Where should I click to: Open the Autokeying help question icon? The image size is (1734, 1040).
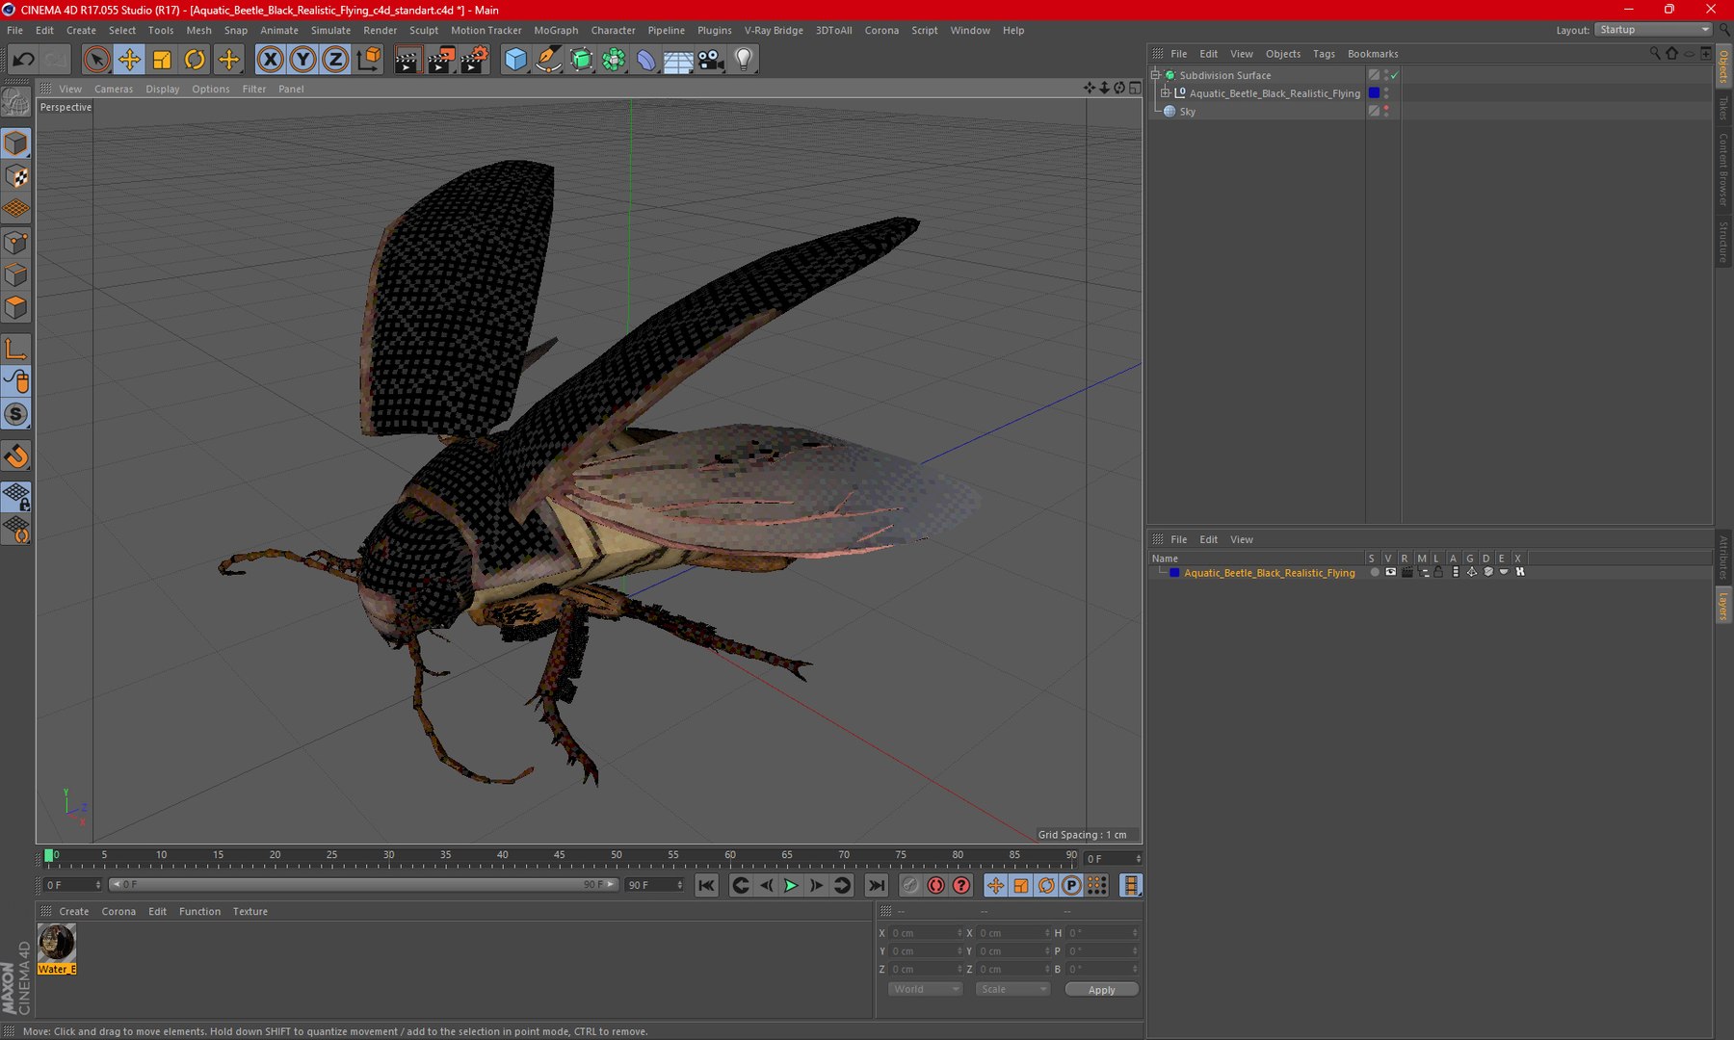click(x=961, y=885)
